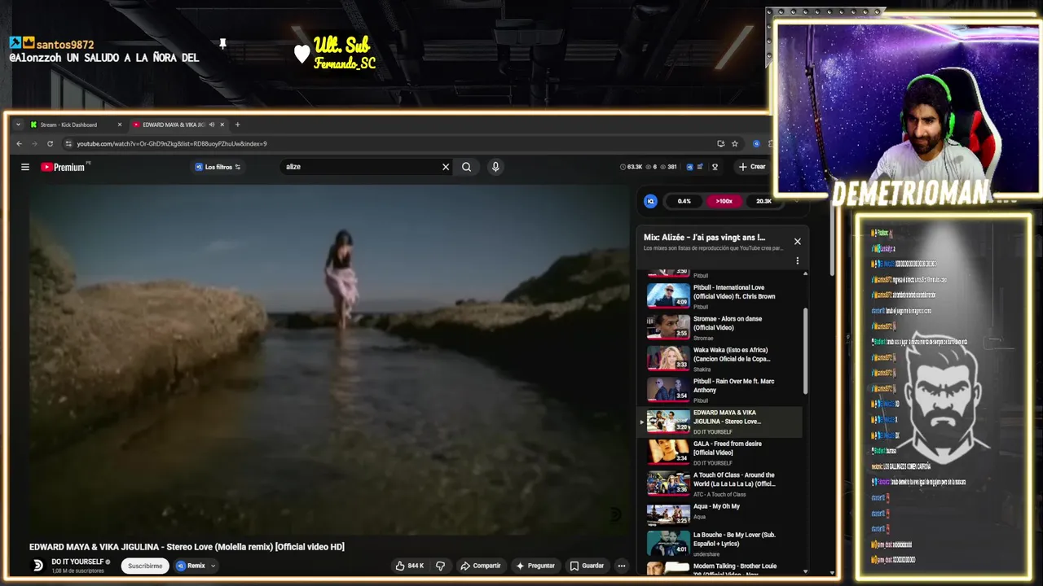1043x586 pixels.
Task: Click the site info icon in address bar
Action: pos(68,143)
